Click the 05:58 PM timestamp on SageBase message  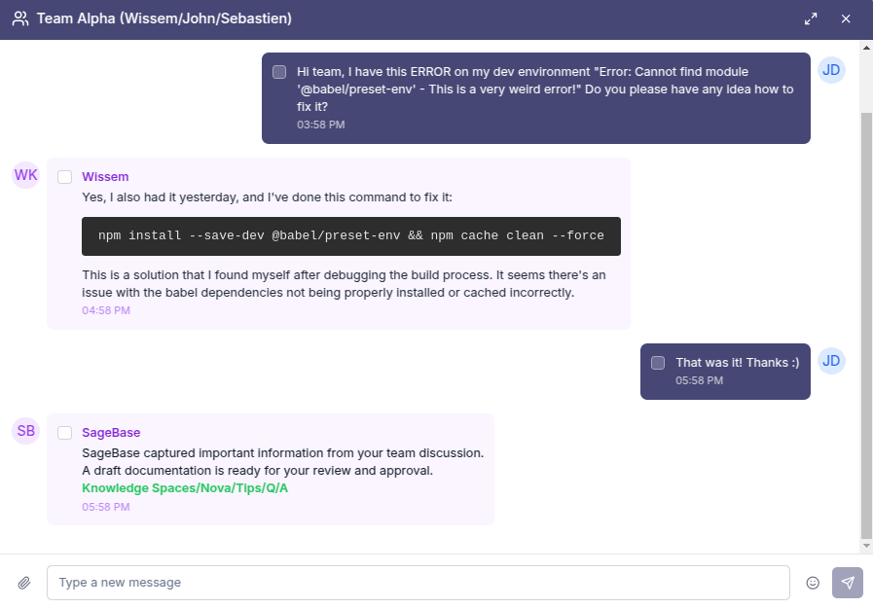point(106,507)
